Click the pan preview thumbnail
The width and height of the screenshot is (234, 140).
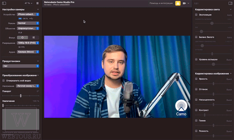[21, 119]
